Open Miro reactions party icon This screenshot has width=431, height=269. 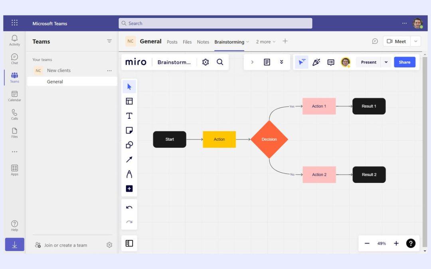[x=316, y=62]
